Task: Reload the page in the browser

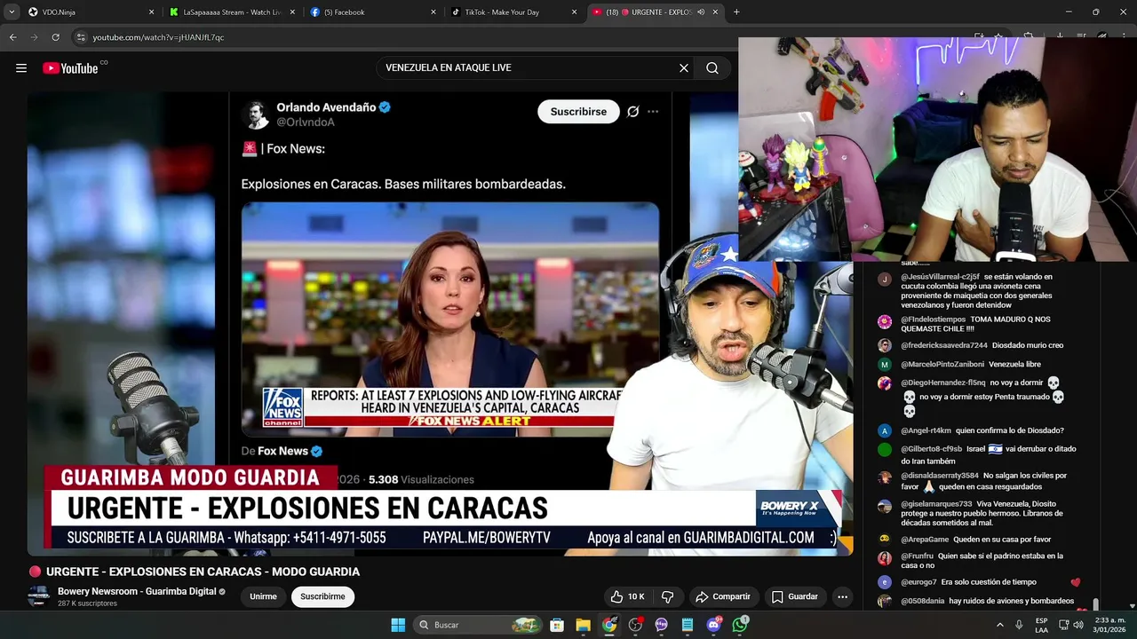Action: coord(55,37)
